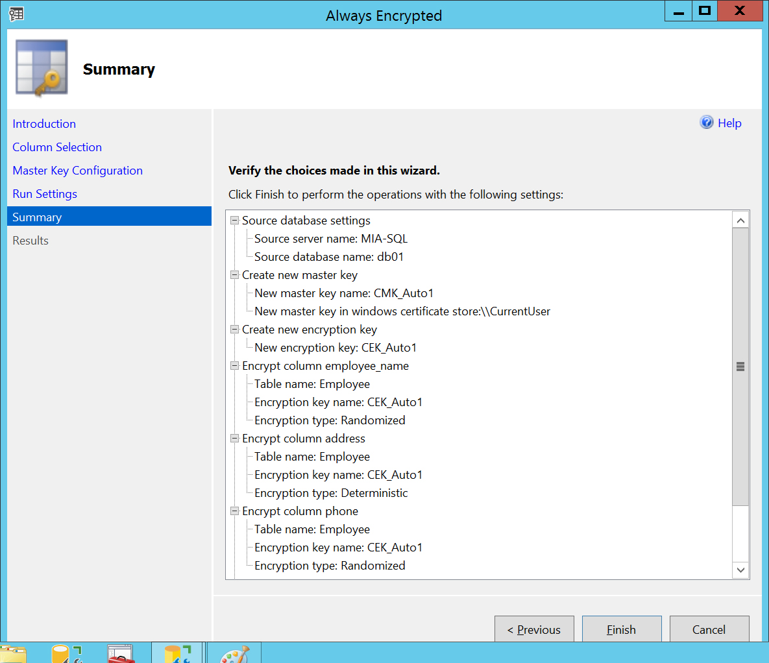This screenshot has width=769, height=663.
Task: Select 'New encryption key: CEK_Auto1' row
Action: 336,348
